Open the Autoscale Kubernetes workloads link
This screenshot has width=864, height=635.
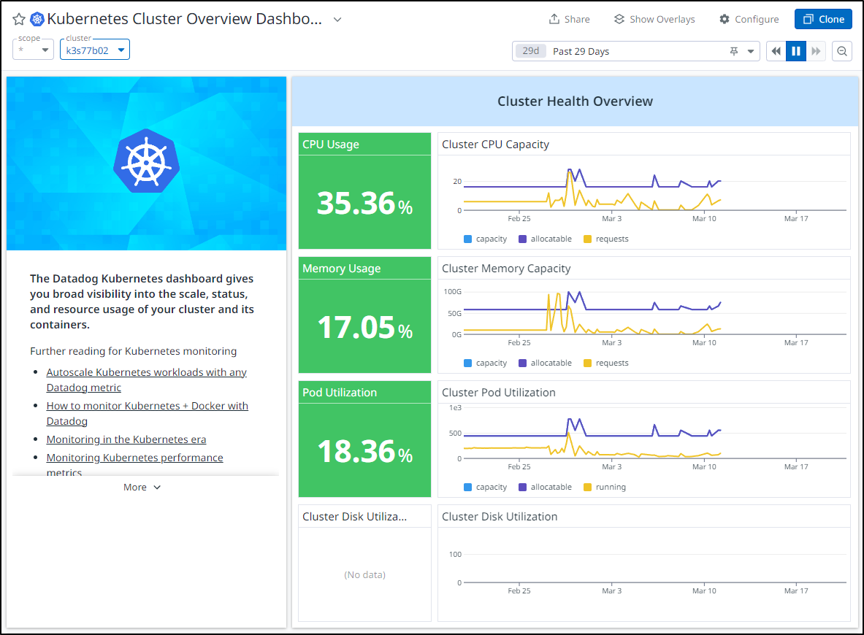tap(147, 380)
